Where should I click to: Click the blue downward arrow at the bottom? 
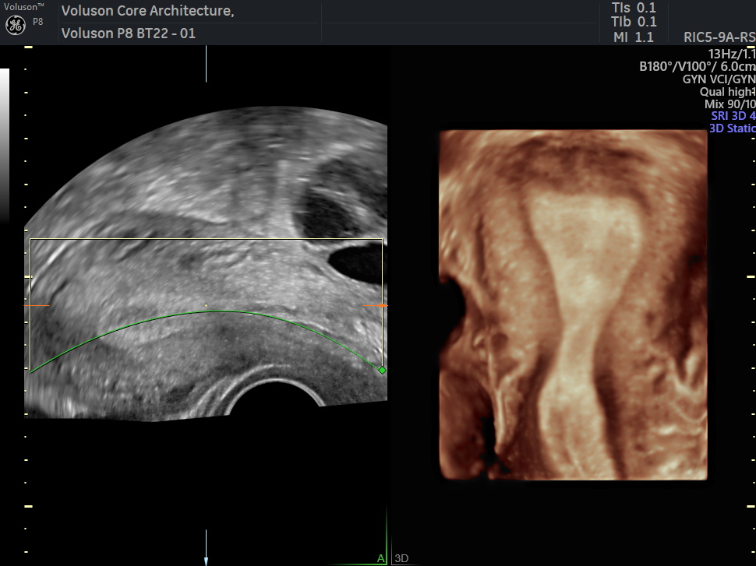[206, 559]
